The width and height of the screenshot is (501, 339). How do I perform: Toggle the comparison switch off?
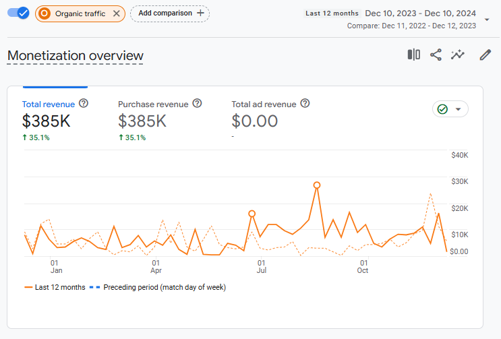coord(18,13)
